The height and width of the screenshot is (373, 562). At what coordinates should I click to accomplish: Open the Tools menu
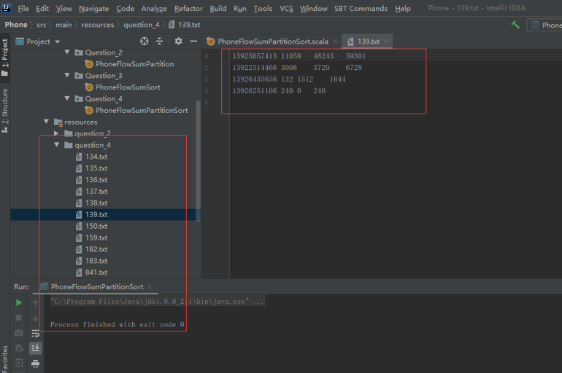(x=263, y=8)
